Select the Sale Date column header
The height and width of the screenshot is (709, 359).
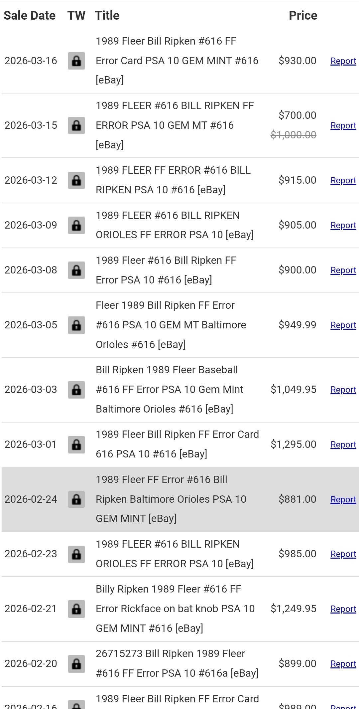pyautogui.click(x=30, y=16)
